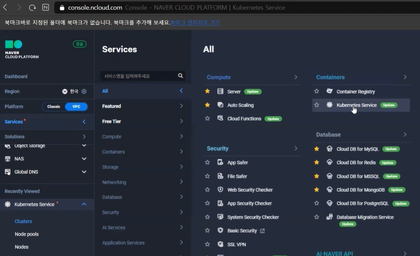
Task: Open the bookmark manager link
Action: pos(195,22)
